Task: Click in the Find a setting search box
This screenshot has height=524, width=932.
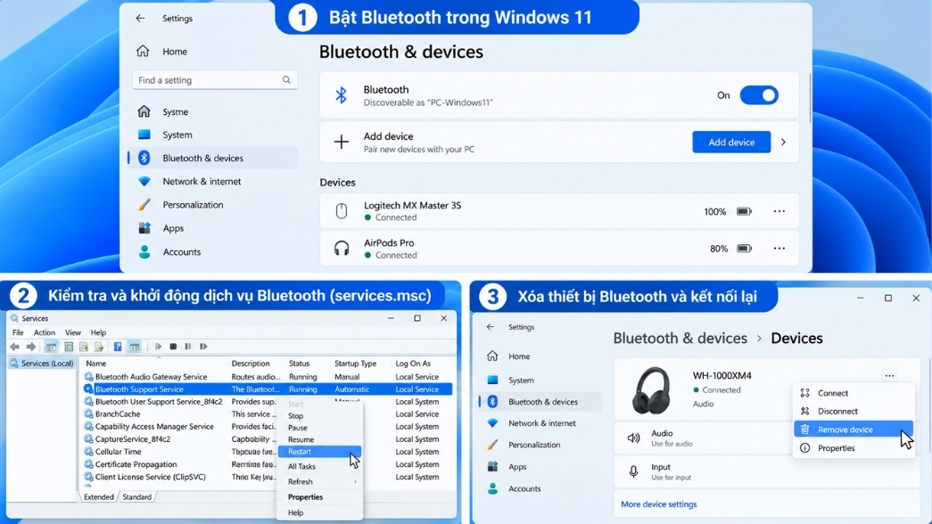Action: [x=215, y=79]
